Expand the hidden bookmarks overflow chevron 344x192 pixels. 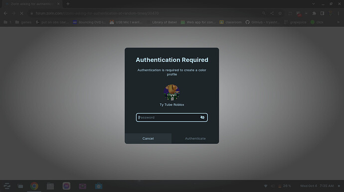[339, 22]
